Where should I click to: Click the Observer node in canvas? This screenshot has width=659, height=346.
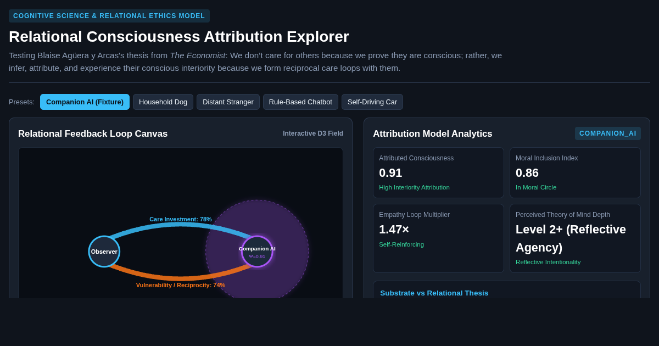click(x=104, y=252)
